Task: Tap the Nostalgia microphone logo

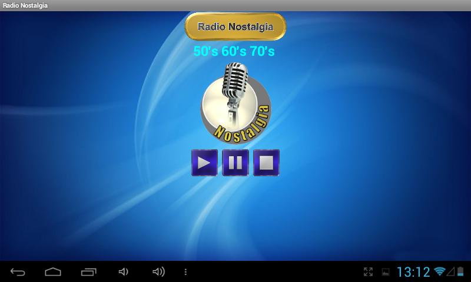Action: (x=236, y=103)
